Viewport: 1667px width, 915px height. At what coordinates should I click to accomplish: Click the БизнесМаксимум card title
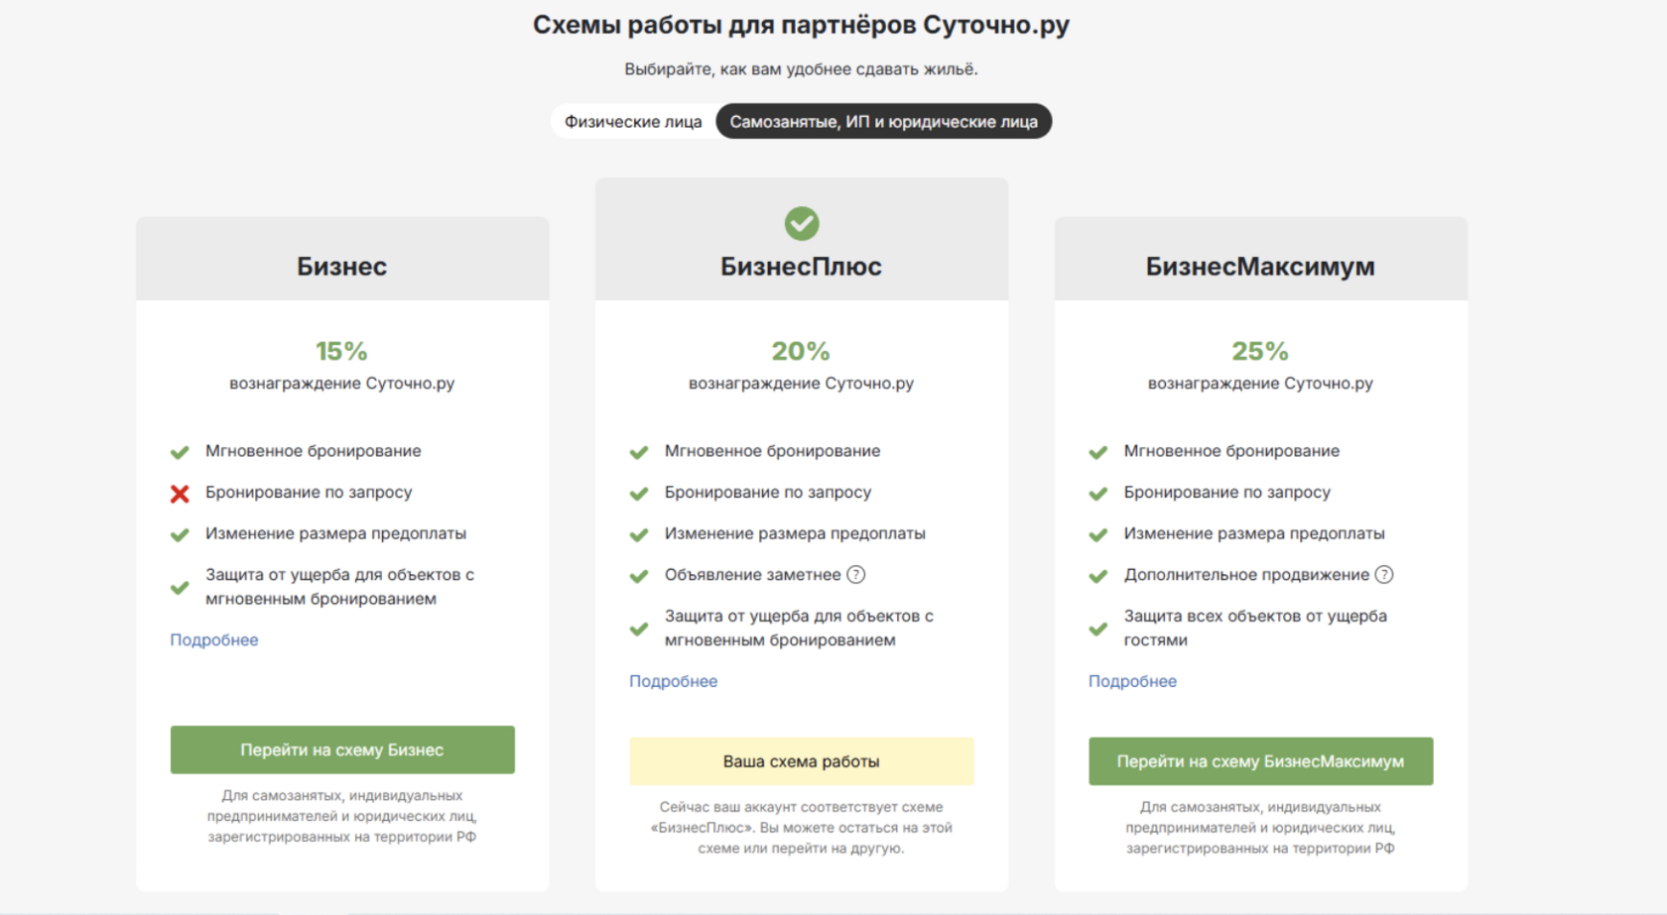[x=1260, y=267]
